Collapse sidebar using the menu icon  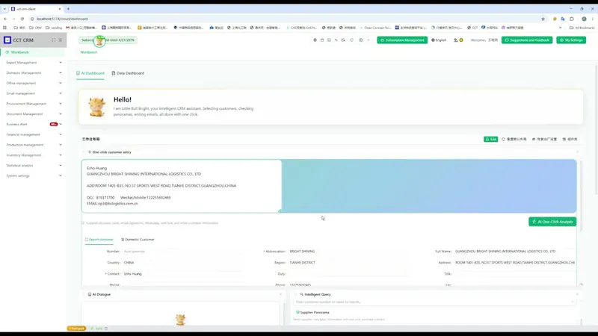[x=61, y=40]
